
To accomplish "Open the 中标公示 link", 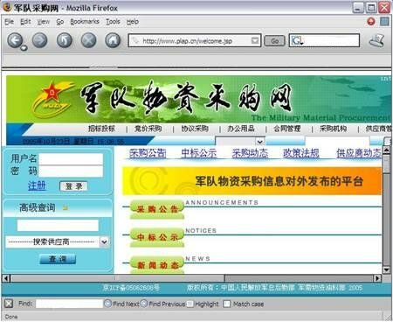I will (x=199, y=153).
